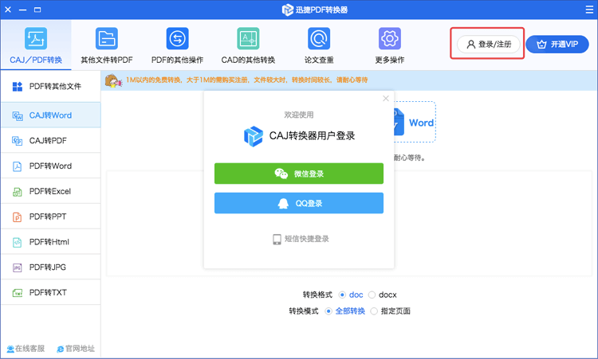Switch to the 论文查重 tab label
598x359 pixels.
[x=319, y=60]
